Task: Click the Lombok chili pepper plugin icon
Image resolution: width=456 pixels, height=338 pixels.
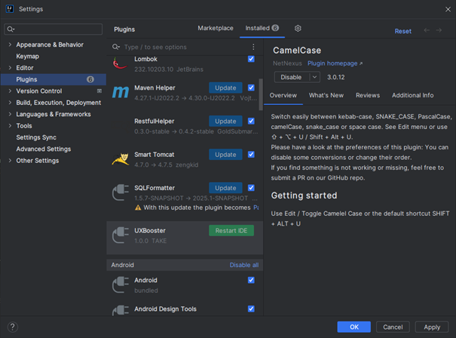Action: (120, 63)
